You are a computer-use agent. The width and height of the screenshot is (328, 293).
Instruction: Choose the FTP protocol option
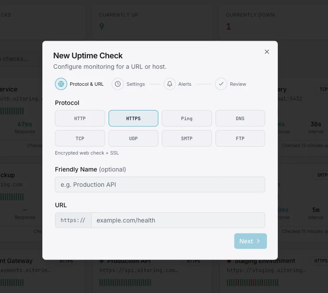[x=240, y=138]
